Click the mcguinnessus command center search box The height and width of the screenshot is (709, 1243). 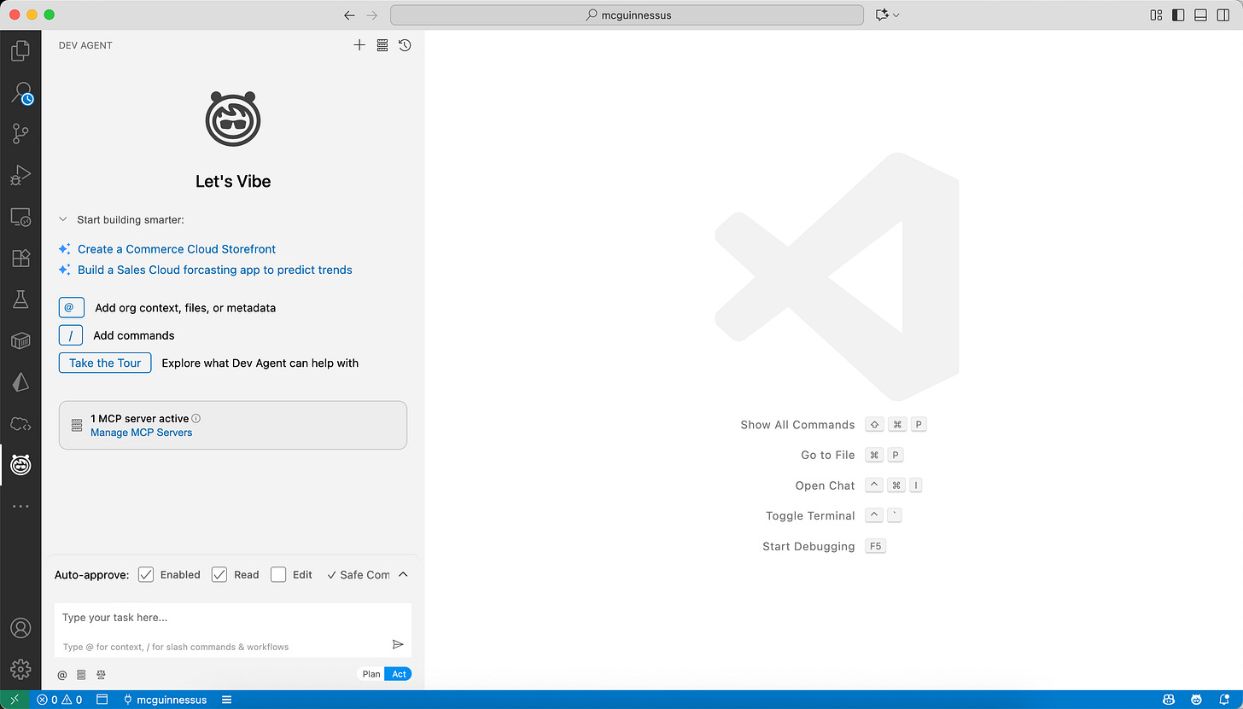click(x=627, y=15)
